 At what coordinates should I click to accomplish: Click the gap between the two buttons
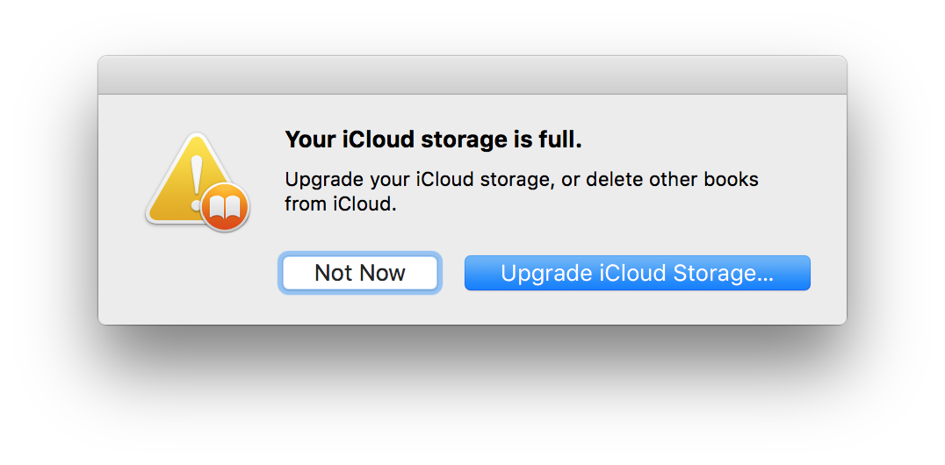click(x=451, y=273)
